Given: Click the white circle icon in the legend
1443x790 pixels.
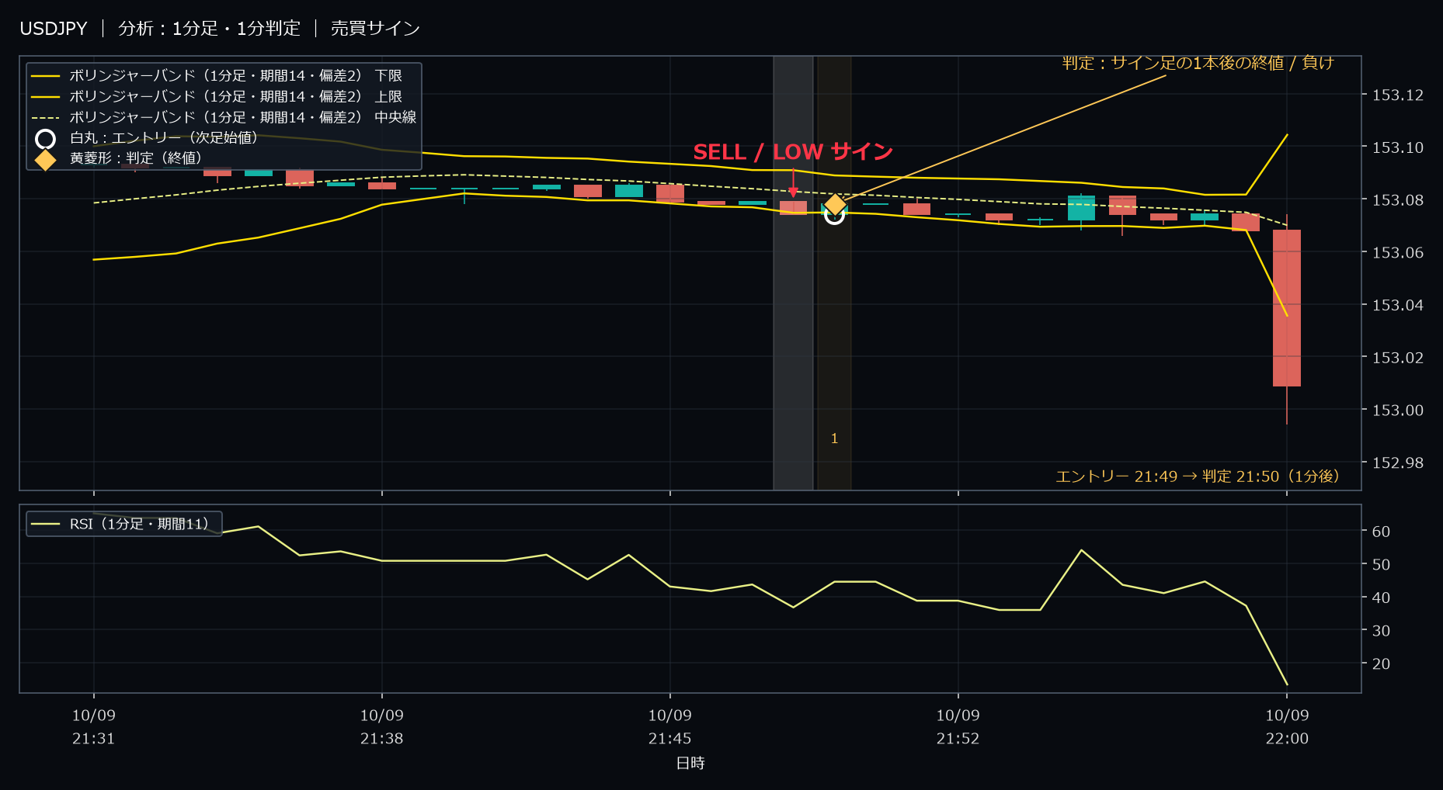Looking at the screenshot, I should [x=46, y=139].
